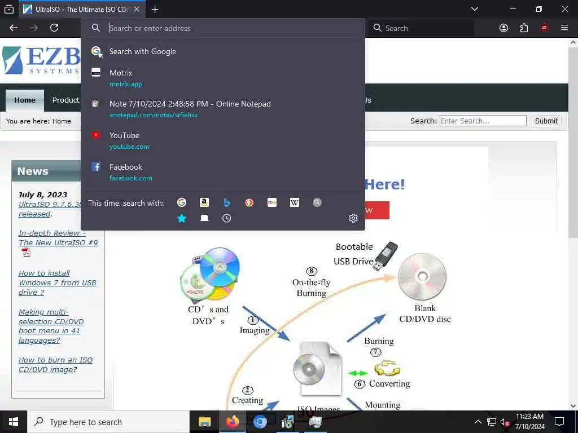The height and width of the screenshot is (433, 578).
Task: Open the extensions puzzle icon
Action: pos(524,28)
